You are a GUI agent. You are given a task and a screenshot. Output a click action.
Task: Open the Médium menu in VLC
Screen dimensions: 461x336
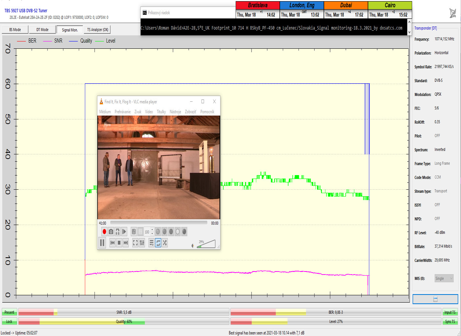[105, 112]
